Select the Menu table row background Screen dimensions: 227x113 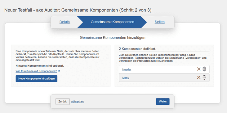(x=164, y=78)
